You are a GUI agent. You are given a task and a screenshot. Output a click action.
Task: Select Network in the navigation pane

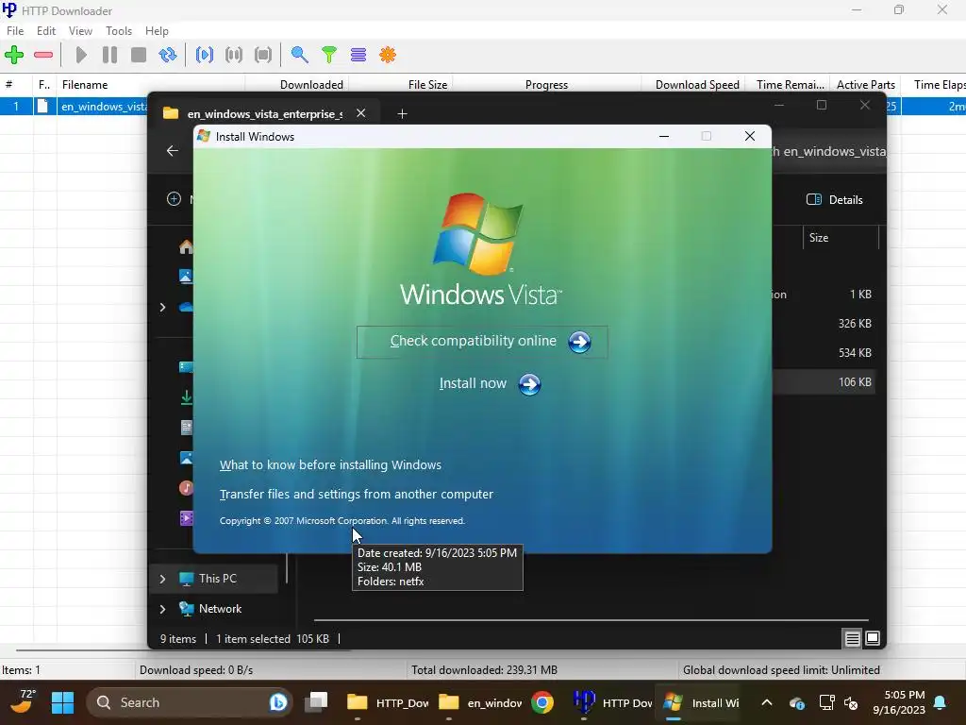(x=220, y=609)
